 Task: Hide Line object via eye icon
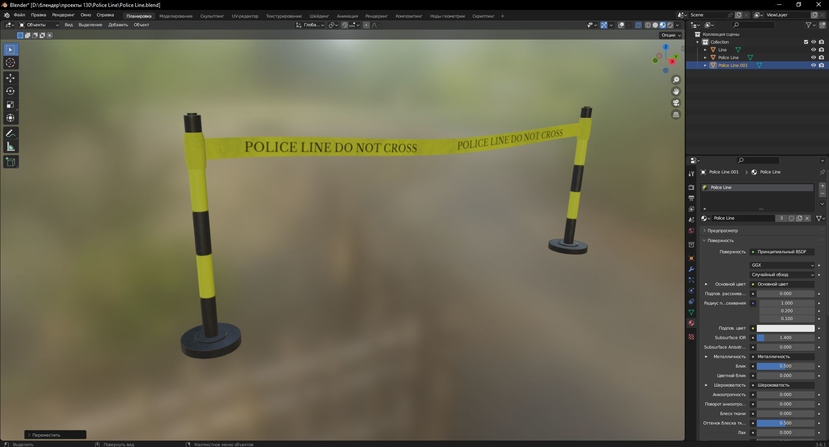click(x=813, y=50)
